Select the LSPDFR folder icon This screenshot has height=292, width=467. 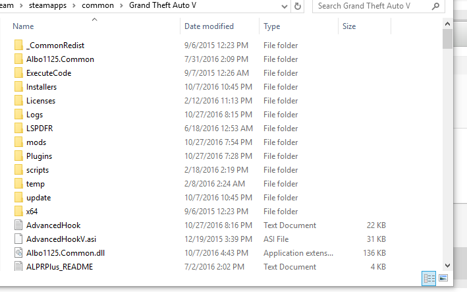tap(18, 129)
